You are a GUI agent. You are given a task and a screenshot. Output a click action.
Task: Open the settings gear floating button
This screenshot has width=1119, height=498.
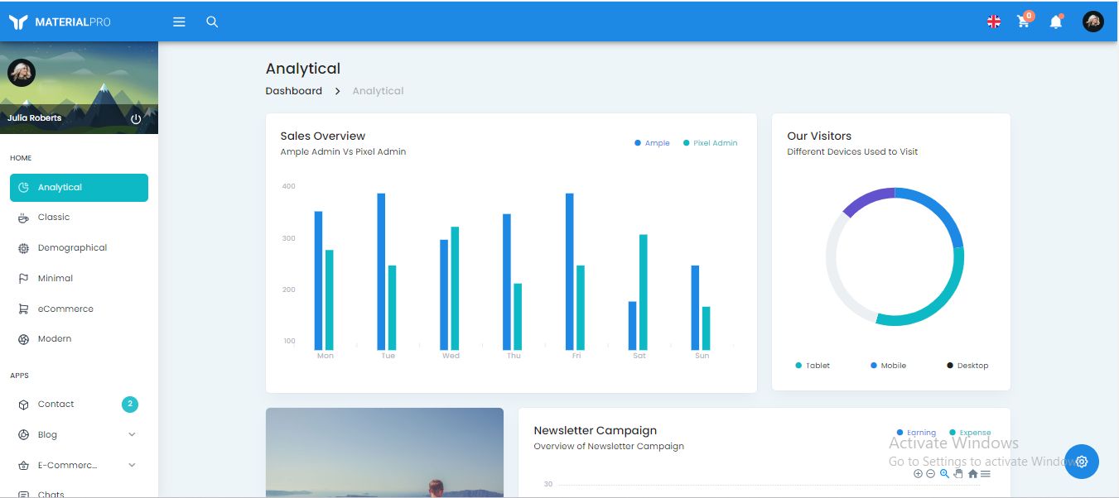[x=1082, y=462]
